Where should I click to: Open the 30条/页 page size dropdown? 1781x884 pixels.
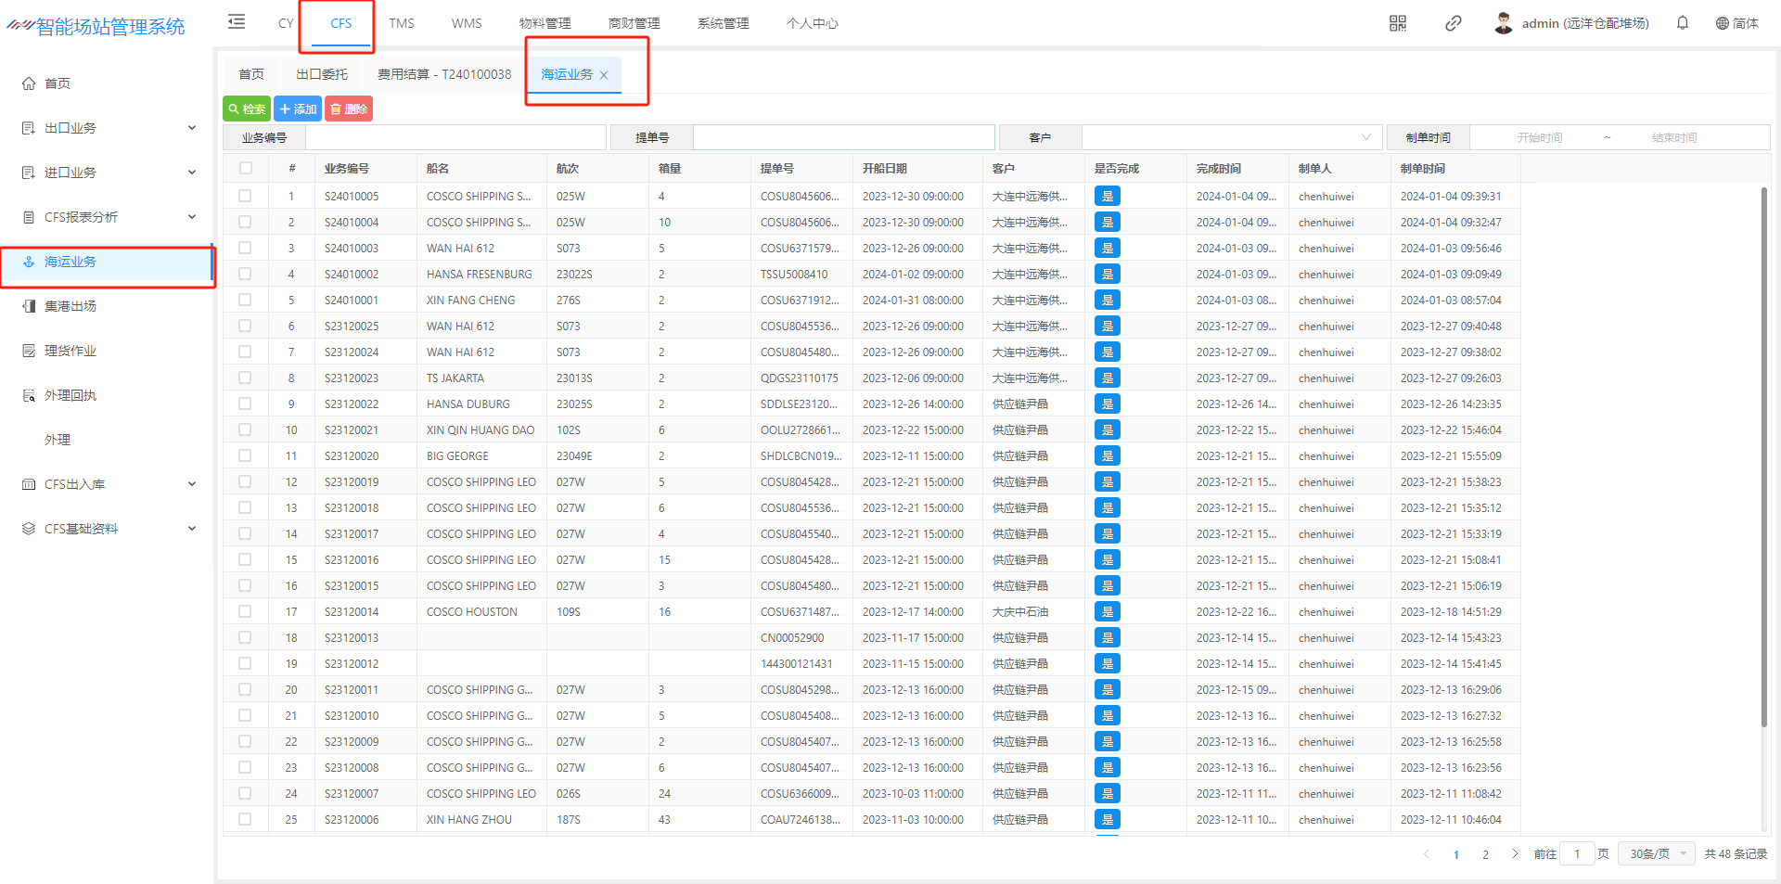[1656, 853]
